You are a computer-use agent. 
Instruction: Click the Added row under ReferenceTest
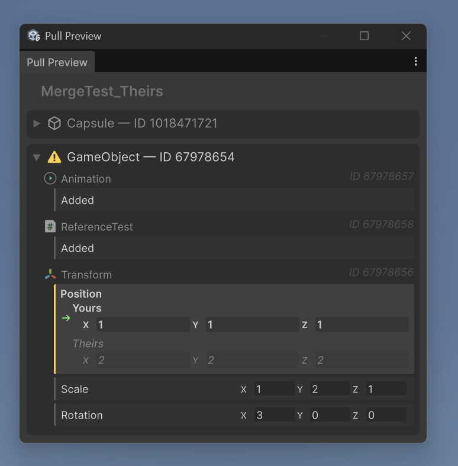coord(234,248)
